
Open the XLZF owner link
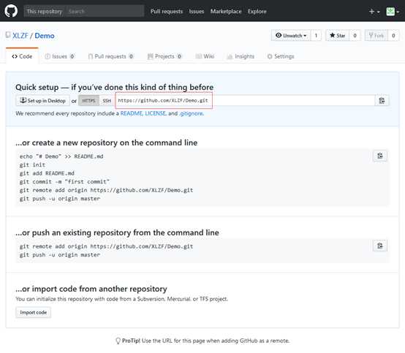click(20, 36)
